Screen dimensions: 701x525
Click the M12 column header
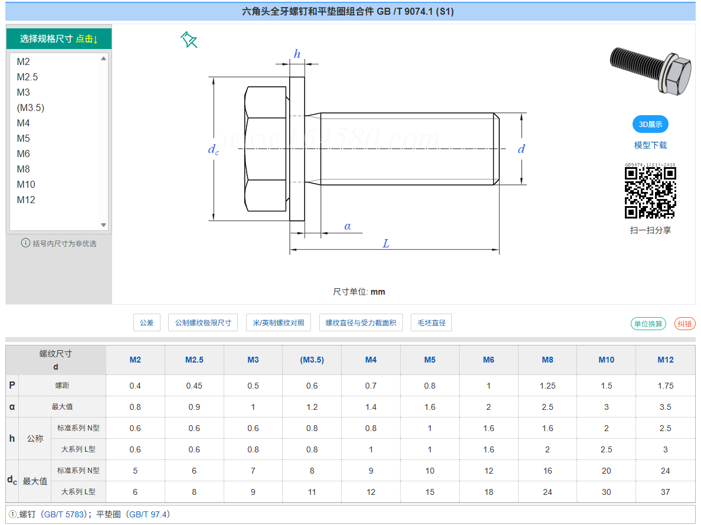(665, 360)
